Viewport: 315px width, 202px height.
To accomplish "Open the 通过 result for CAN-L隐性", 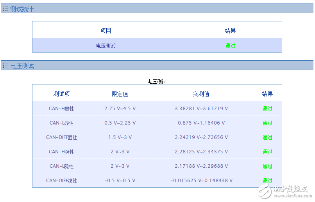I will click(267, 166).
